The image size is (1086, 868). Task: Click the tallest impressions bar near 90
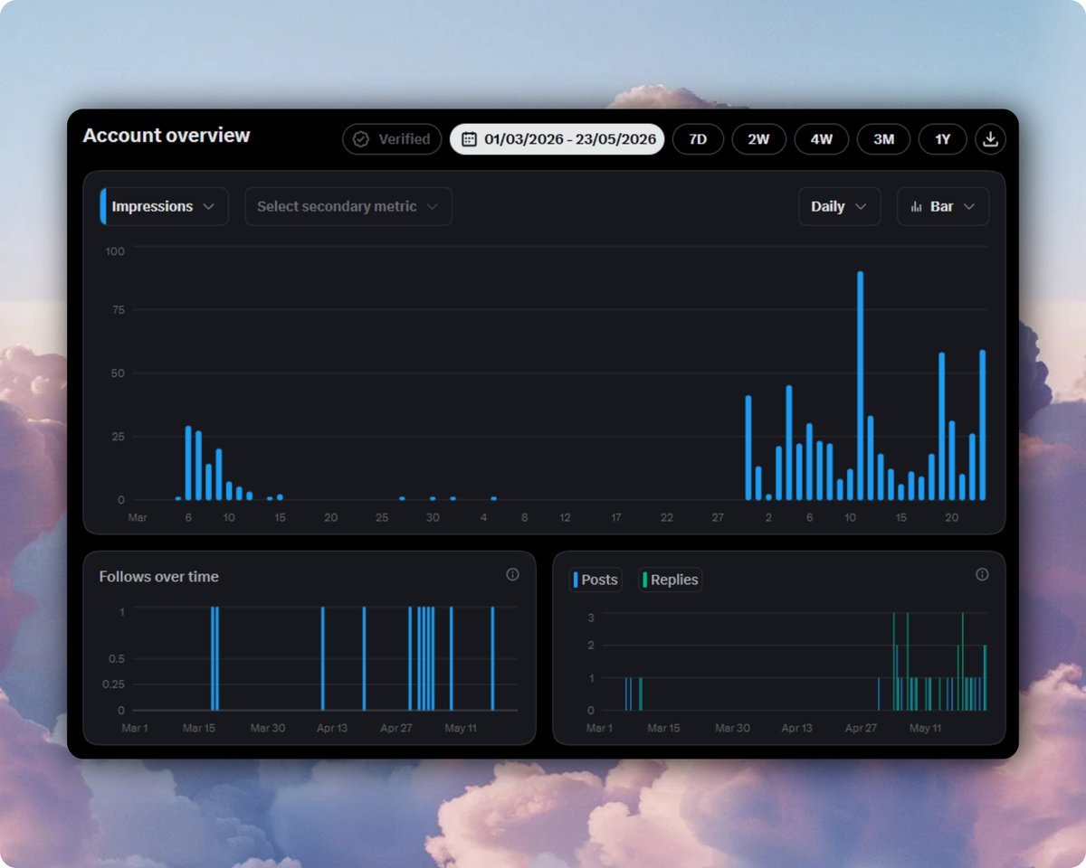pos(860,386)
